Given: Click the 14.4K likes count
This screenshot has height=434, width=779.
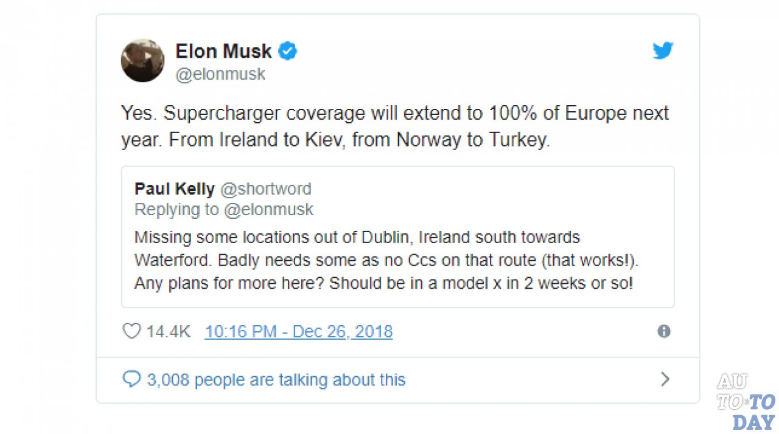Looking at the screenshot, I should coord(168,331).
